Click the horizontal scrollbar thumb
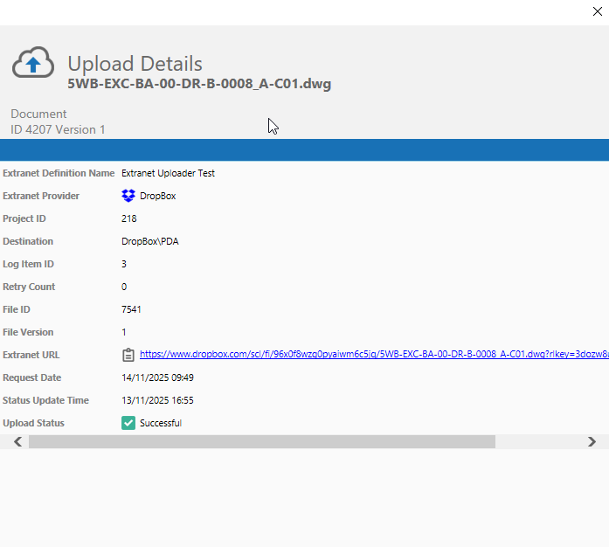 (261, 442)
